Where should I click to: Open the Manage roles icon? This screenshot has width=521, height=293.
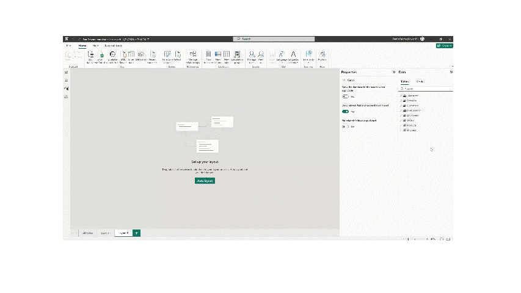point(252,56)
